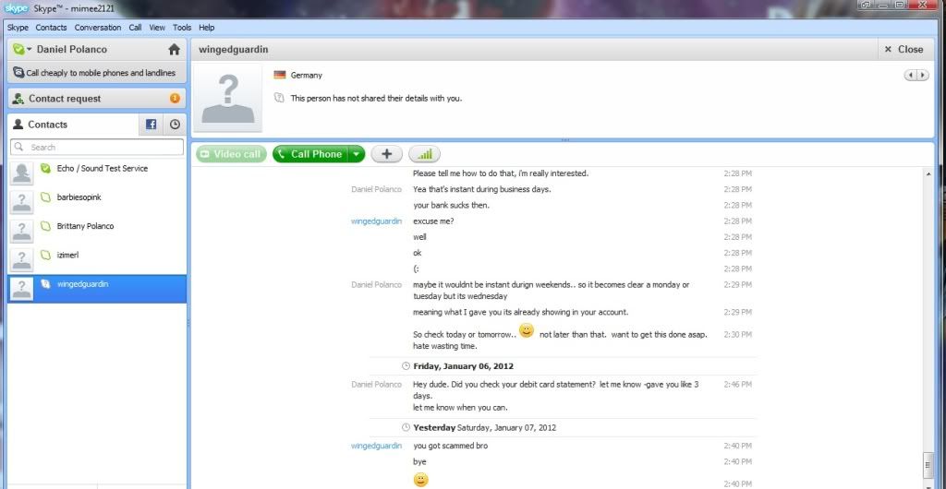
Task: Open the Conversation menu
Action: click(98, 28)
